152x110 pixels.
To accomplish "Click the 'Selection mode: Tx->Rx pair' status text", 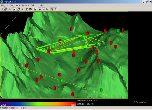I will tap(13, 108).
